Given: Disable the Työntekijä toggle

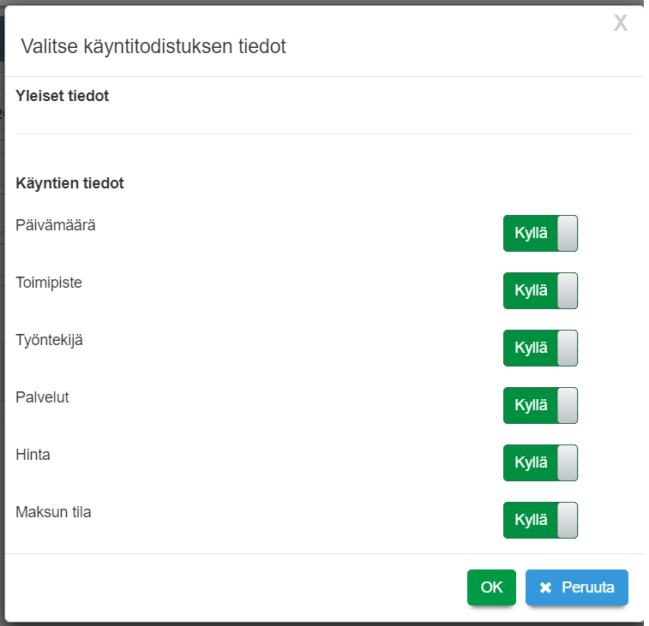Looking at the screenshot, I should pyautogui.click(x=540, y=348).
